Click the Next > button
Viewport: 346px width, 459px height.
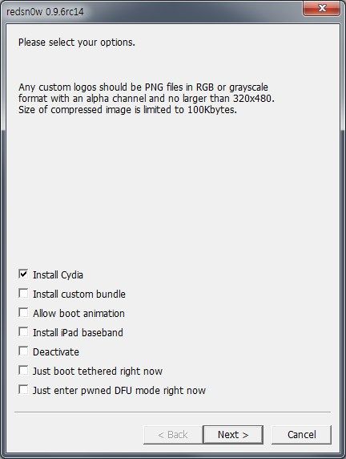[x=233, y=435]
